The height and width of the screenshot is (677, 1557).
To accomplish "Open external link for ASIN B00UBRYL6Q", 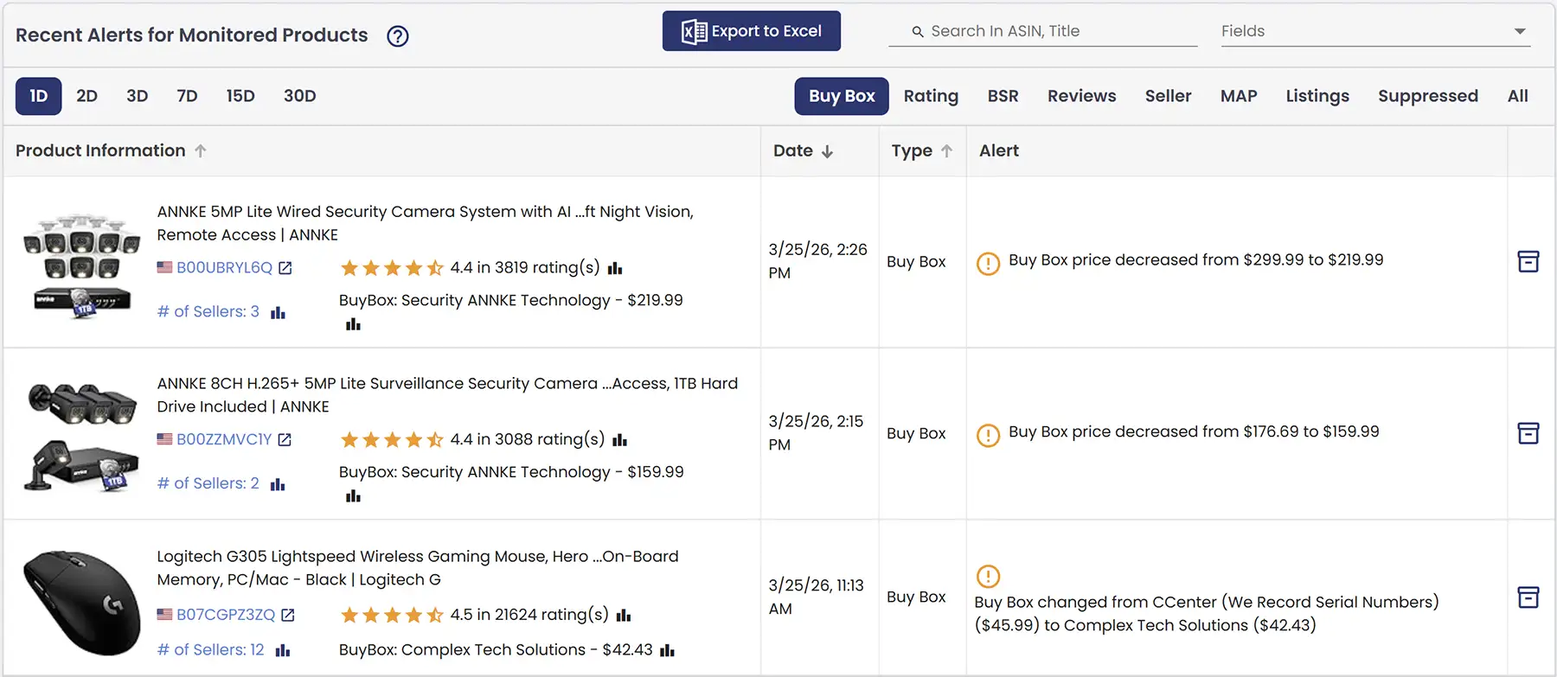I will tap(285, 268).
